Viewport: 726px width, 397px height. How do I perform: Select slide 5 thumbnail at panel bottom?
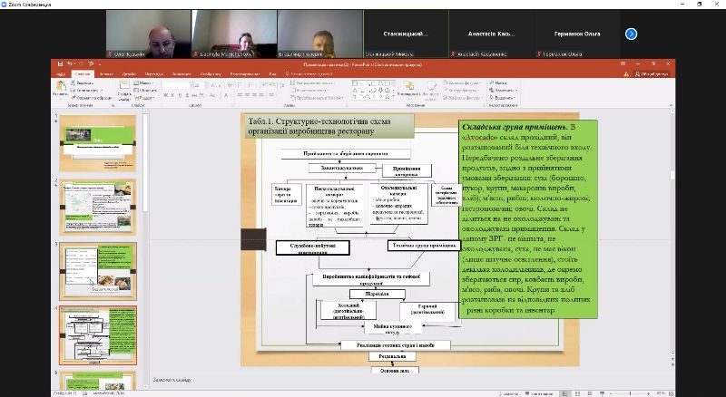[x=98, y=381]
